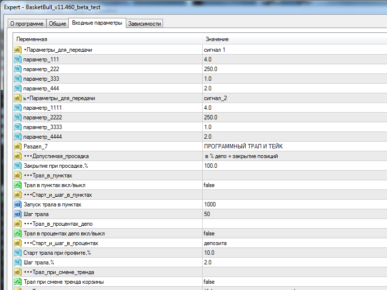Screen dimensions: 387x290
Task: Toggle false value of Трал при смене тренда корзины
Action: 209,282
